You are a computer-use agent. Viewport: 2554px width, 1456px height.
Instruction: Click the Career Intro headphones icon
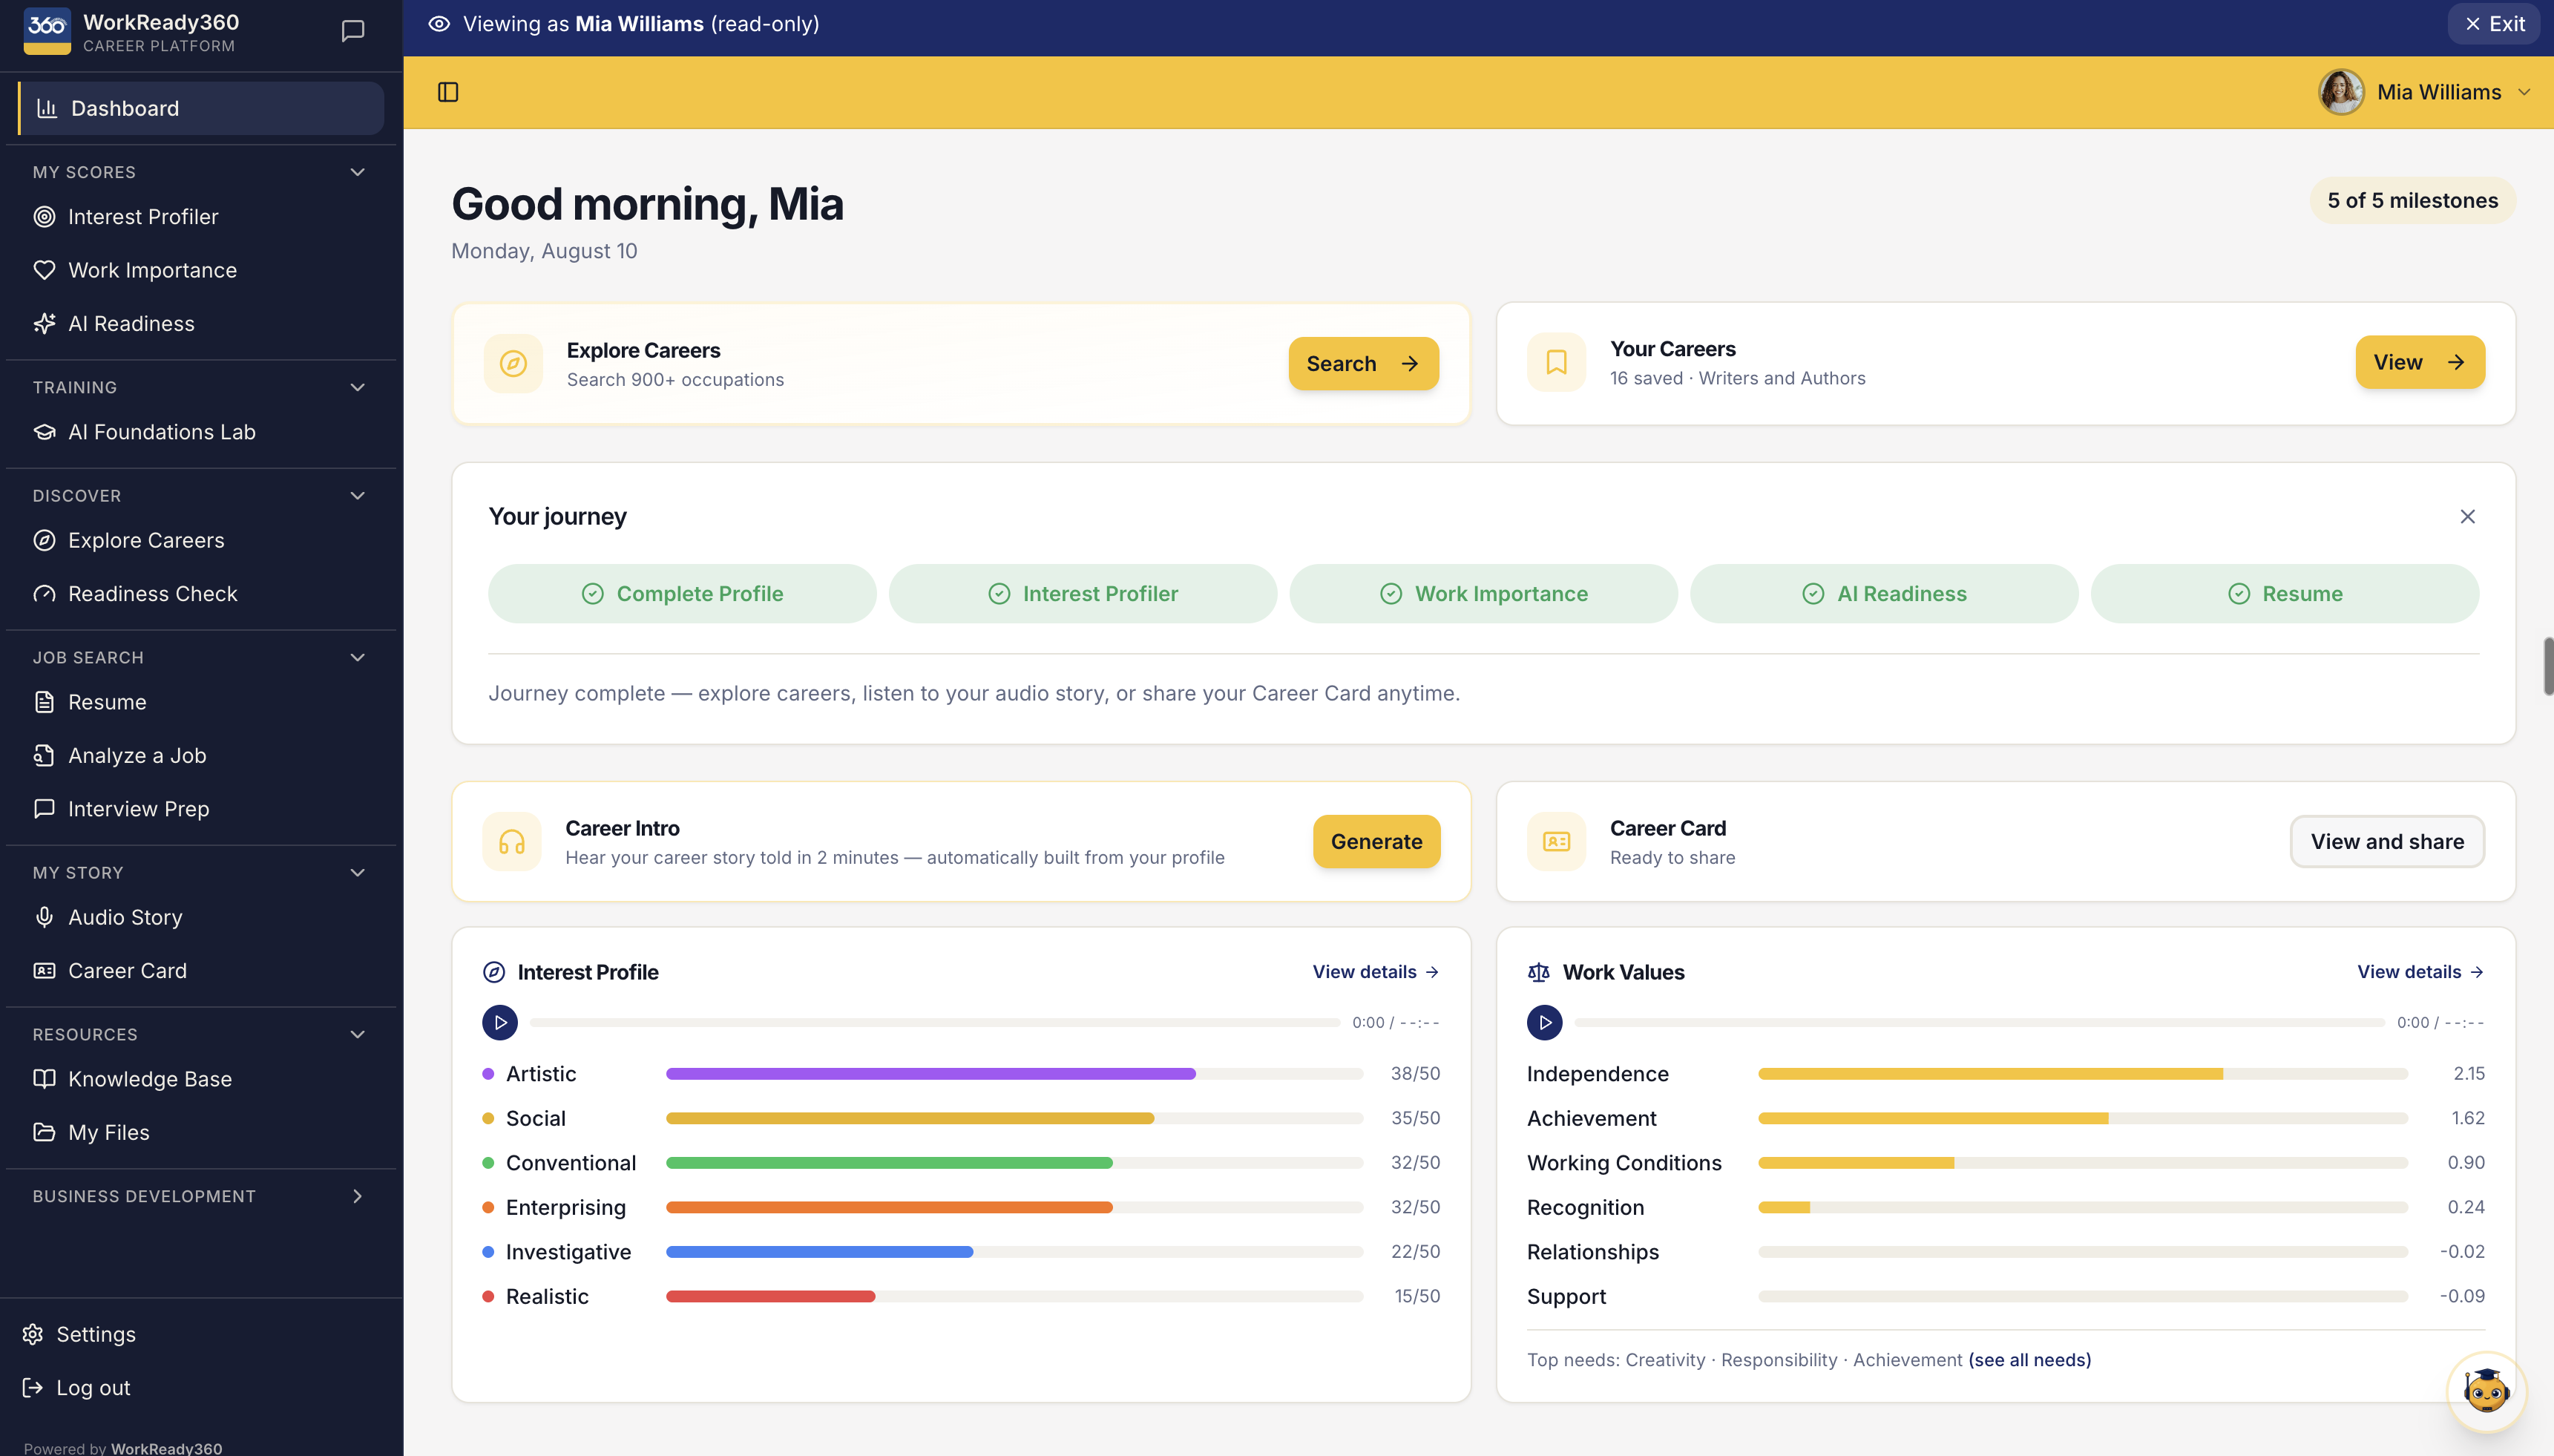point(512,842)
